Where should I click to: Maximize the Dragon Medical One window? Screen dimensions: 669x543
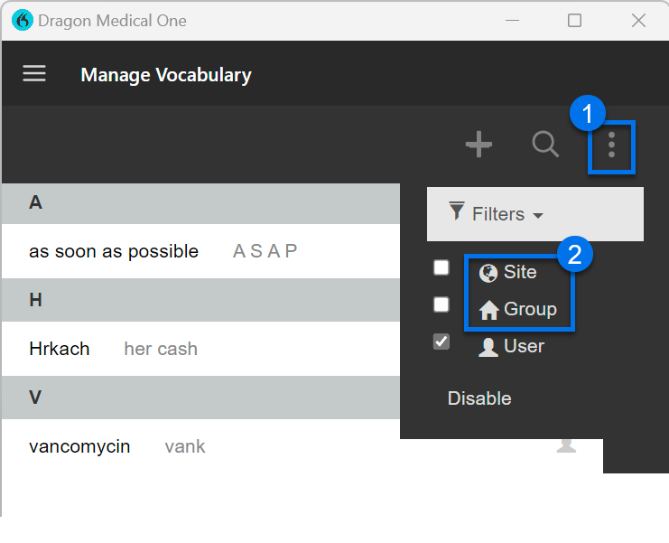tap(574, 21)
